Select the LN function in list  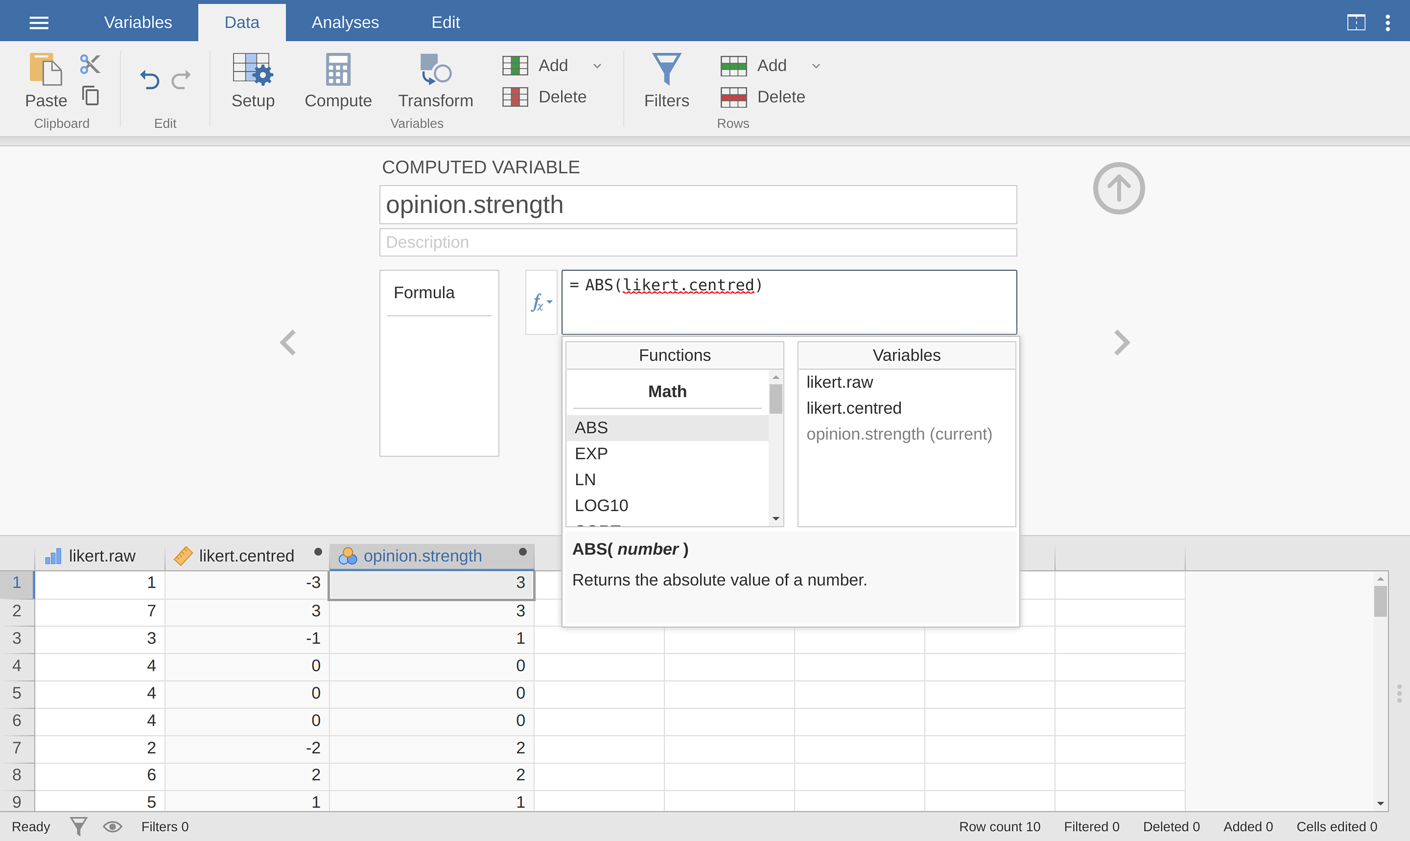tap(667, 480)
